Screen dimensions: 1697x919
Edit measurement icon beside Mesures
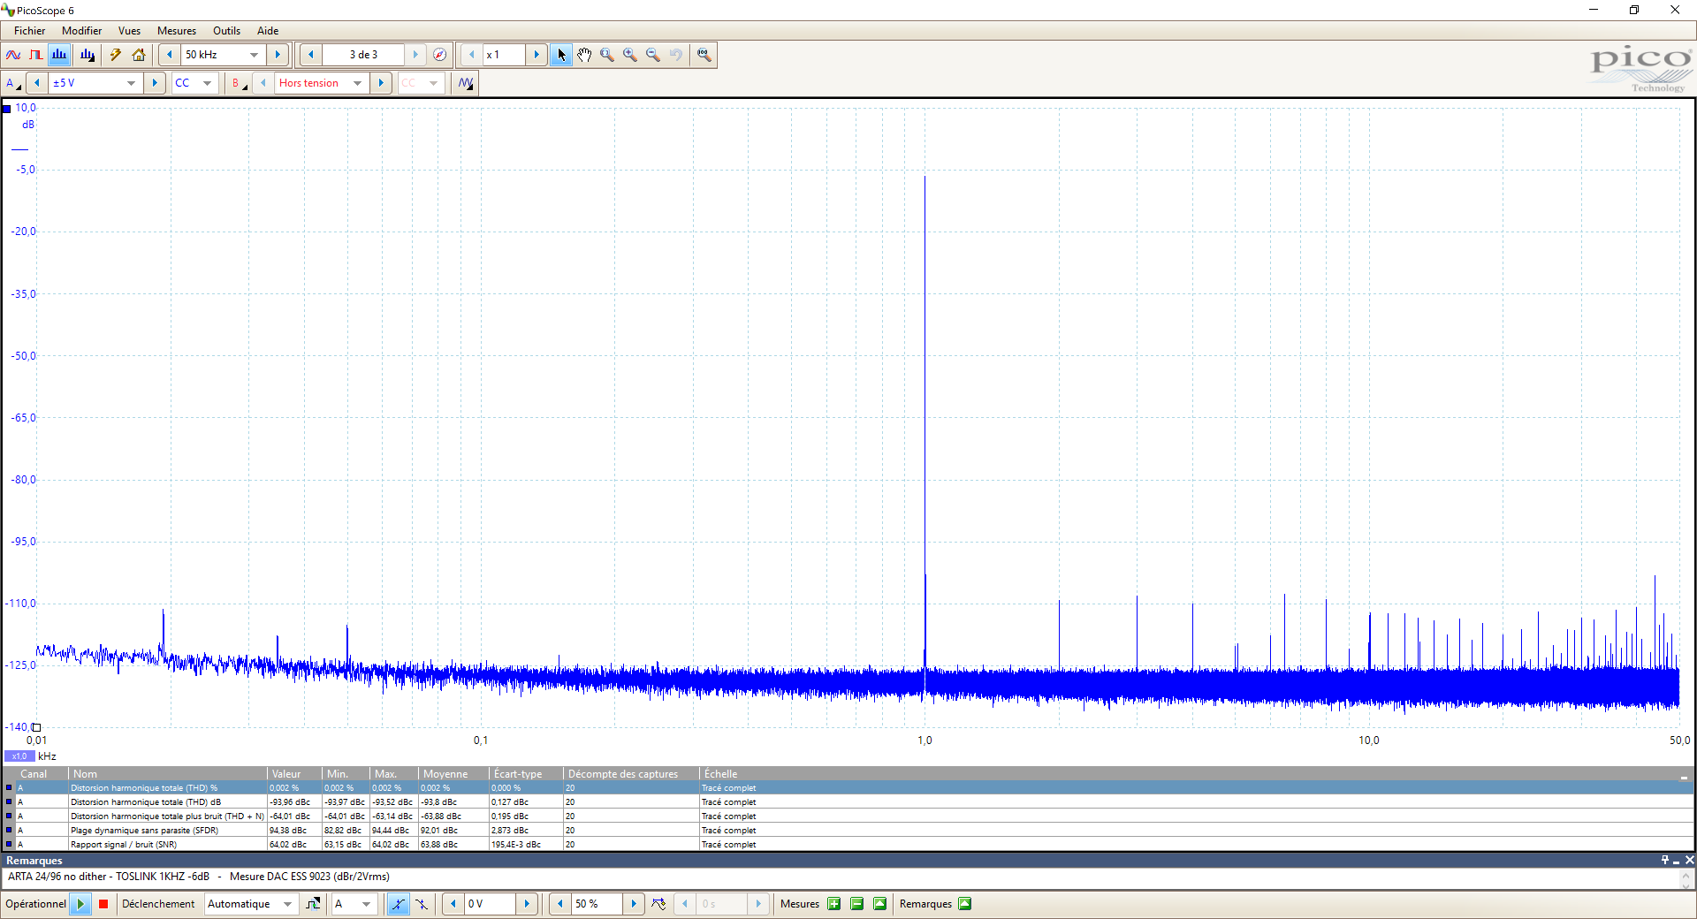[879, 904]
